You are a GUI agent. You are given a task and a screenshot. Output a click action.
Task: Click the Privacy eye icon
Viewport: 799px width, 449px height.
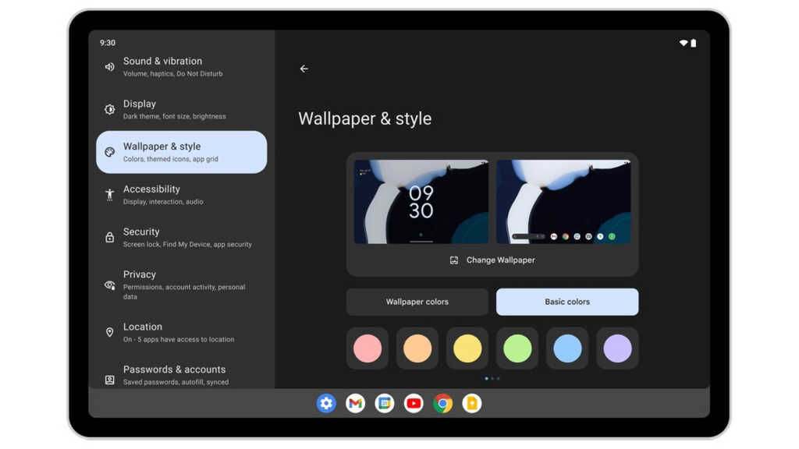[109, 285]
